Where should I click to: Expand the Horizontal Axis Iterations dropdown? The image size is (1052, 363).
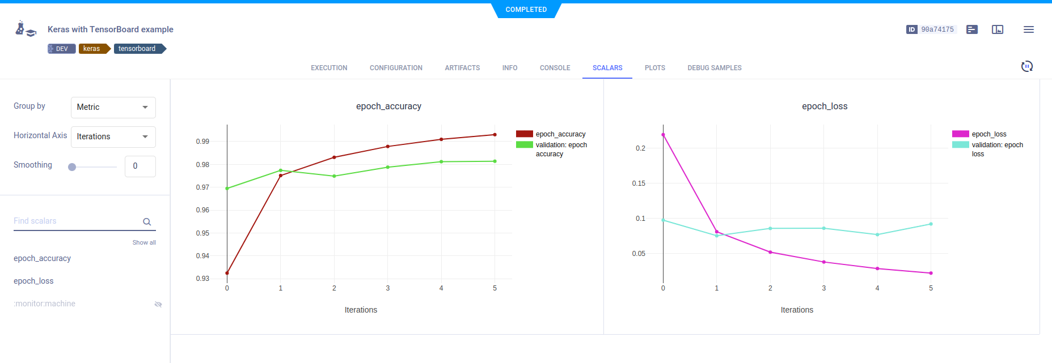(x=113, y=136)
